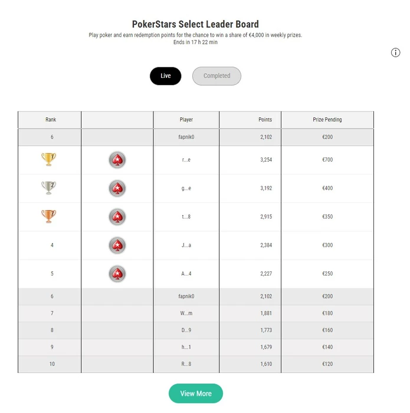Click the Rank column header
Viewport: 410px width, 413px height.
tap(51, 120)
